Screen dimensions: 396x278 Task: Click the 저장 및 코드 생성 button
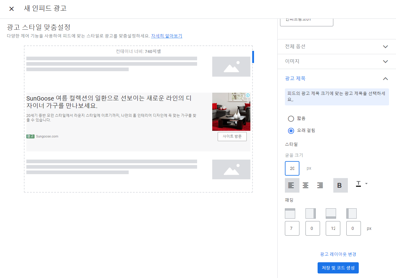click(338, 268)
